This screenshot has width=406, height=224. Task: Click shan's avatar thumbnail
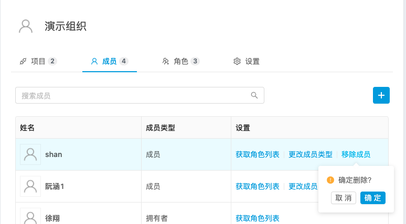tap(30, 154)
